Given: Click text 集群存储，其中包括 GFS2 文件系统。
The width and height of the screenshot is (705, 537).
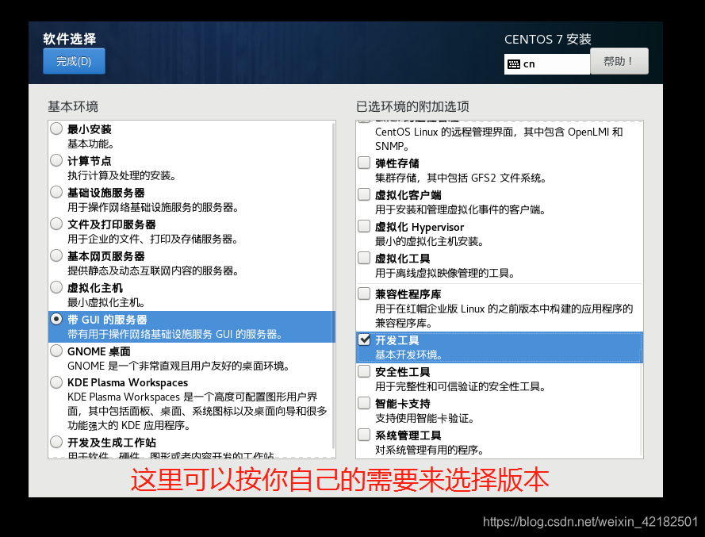Looking at the screenshot, I should [x=461, y=178].
